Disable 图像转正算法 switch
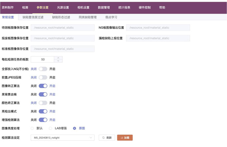The width and height of the screenshot is (227, 147). pos(43,86)
